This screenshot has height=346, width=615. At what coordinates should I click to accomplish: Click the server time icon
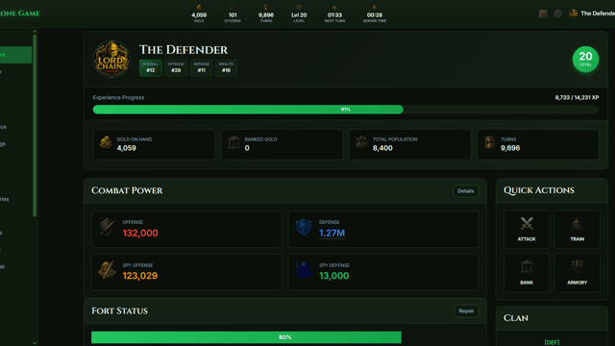click(375, 7)
